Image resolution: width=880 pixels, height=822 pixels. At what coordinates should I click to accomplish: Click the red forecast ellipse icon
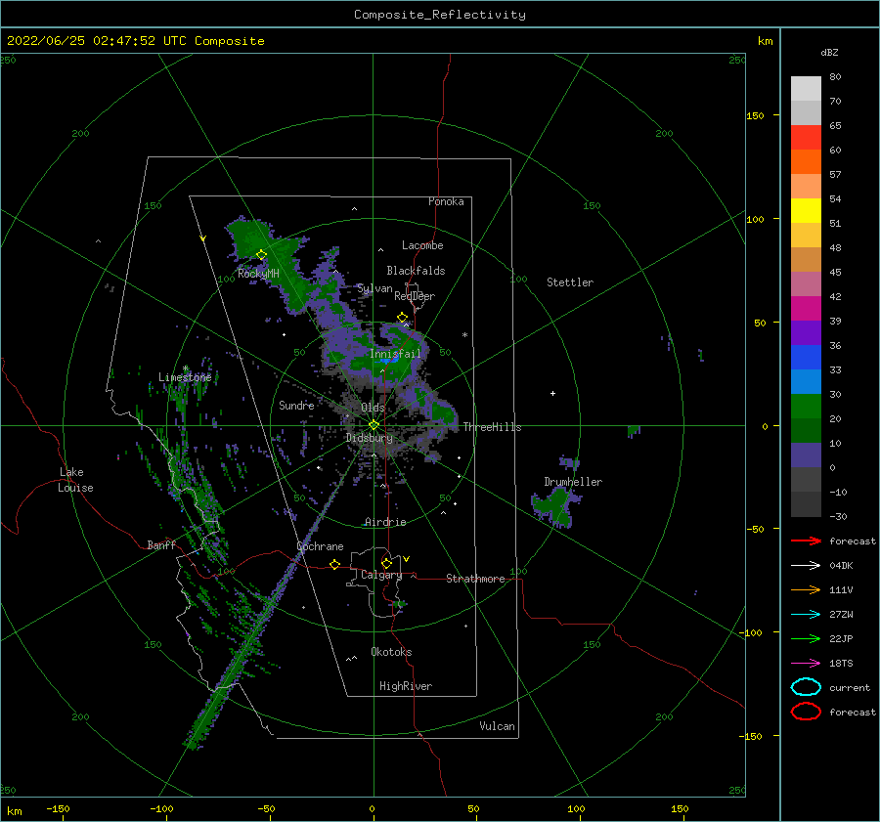806,712
